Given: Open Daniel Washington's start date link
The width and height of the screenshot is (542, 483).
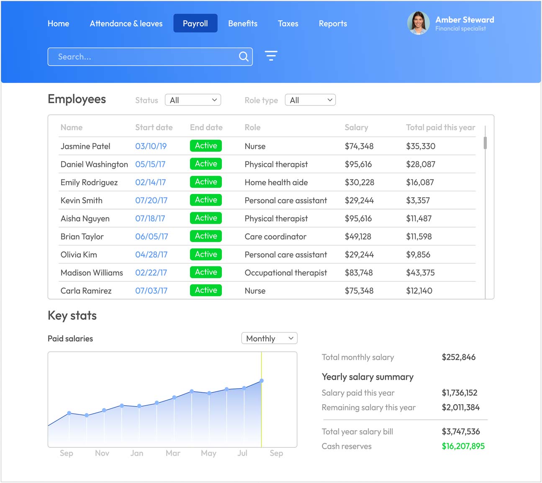Looking at the screenshot, I should [150, 164].
